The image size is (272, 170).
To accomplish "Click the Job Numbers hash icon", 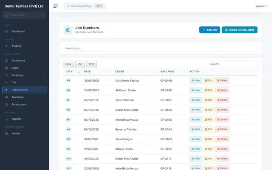I will tap(6, 90).
